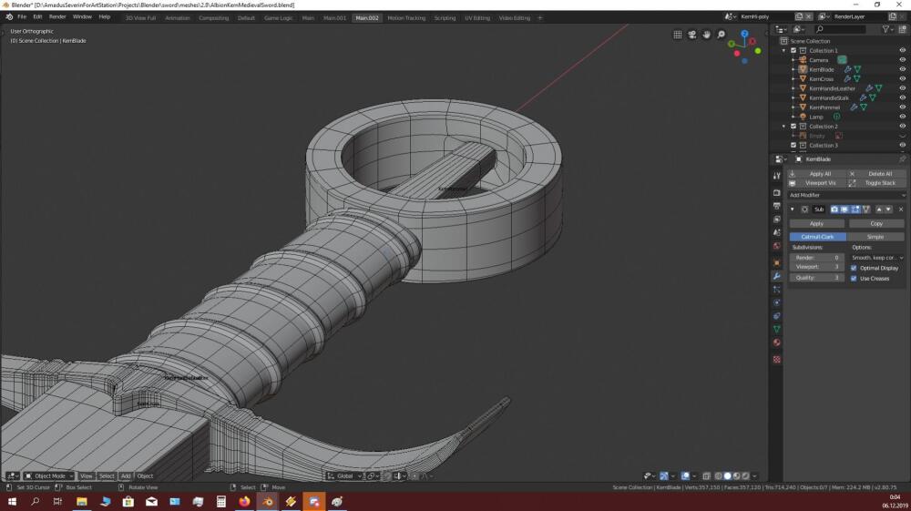Switch to the UV Editing workspace tab
Screen dimensions: 911x511
[477, 18]
